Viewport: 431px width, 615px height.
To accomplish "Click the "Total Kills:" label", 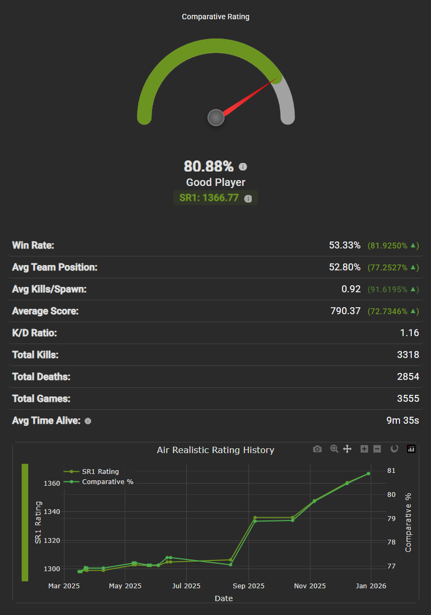I will tap(35, 355).
